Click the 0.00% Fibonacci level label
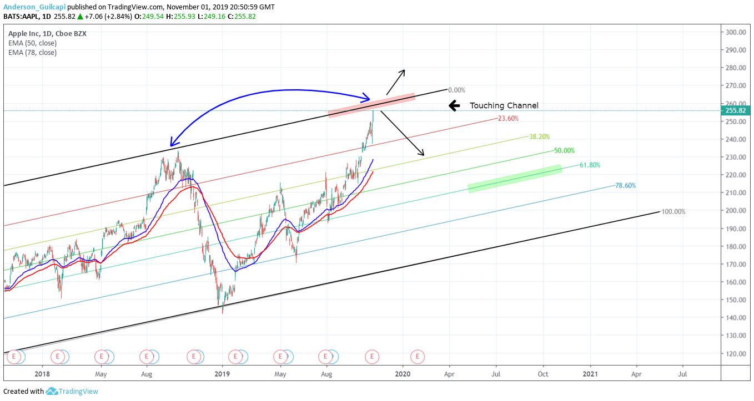This screenshot has width=754, height=401. click(456, 90)
